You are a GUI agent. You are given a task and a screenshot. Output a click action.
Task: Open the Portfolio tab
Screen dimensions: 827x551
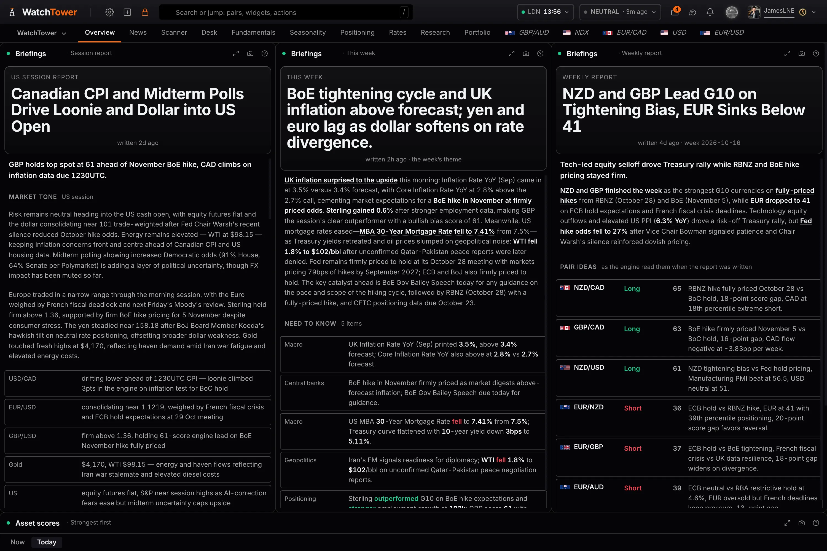[477, 32]
